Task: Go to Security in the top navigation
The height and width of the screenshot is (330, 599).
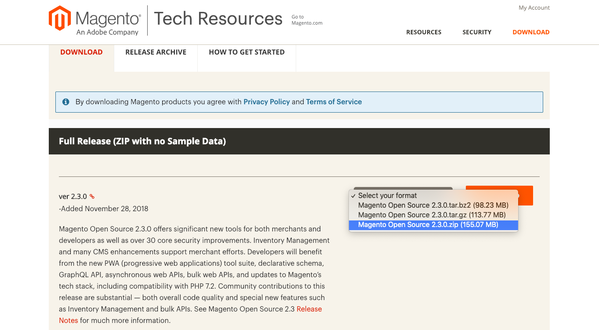Action: (x=477, y=32)
